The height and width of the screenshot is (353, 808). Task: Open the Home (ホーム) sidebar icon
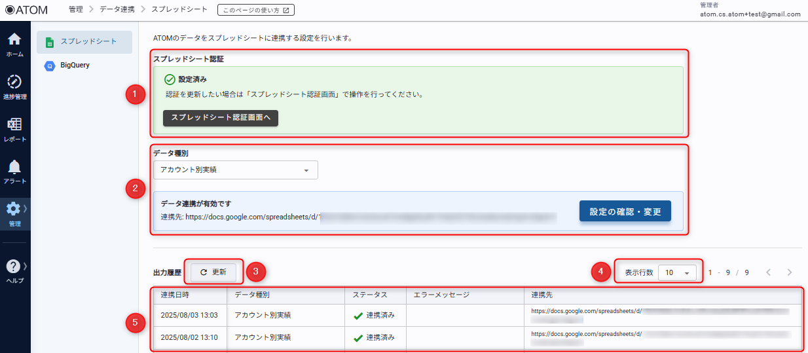[14, 39]
